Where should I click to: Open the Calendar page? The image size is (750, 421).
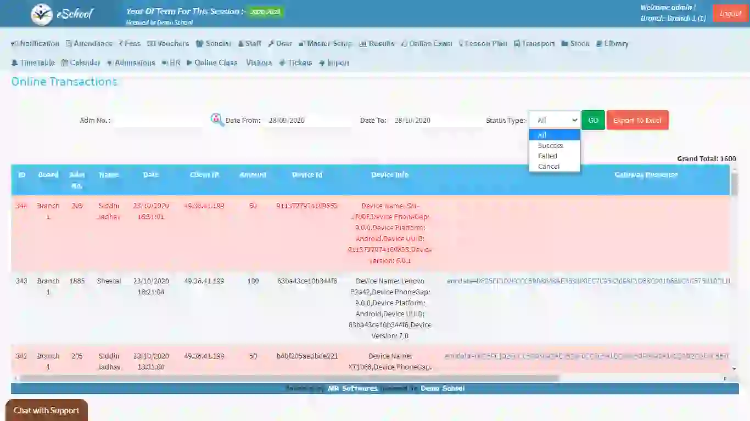tap(81, 62)
